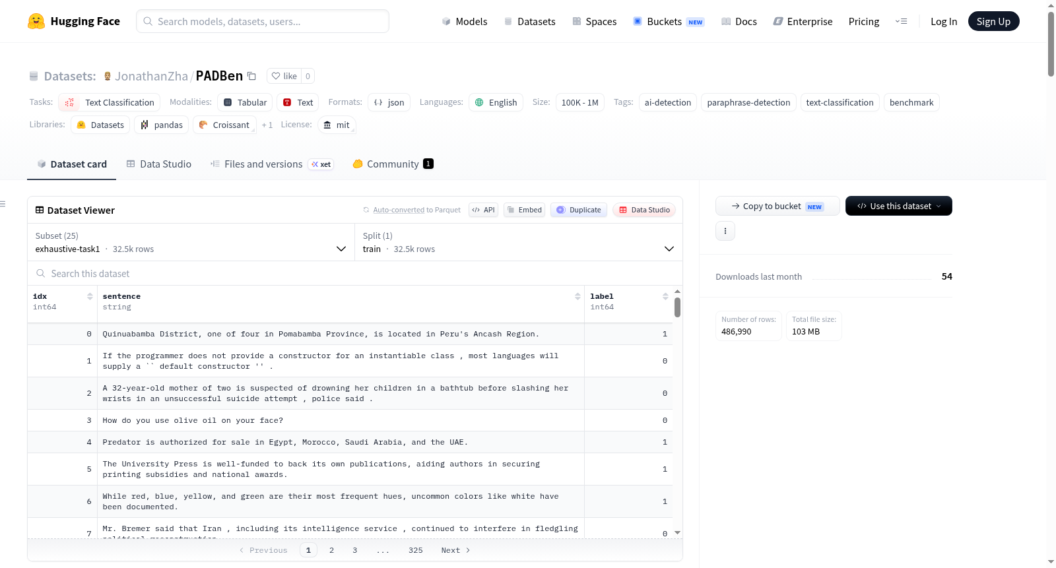
Task: Open the Community tab
Action: [393, 164]
